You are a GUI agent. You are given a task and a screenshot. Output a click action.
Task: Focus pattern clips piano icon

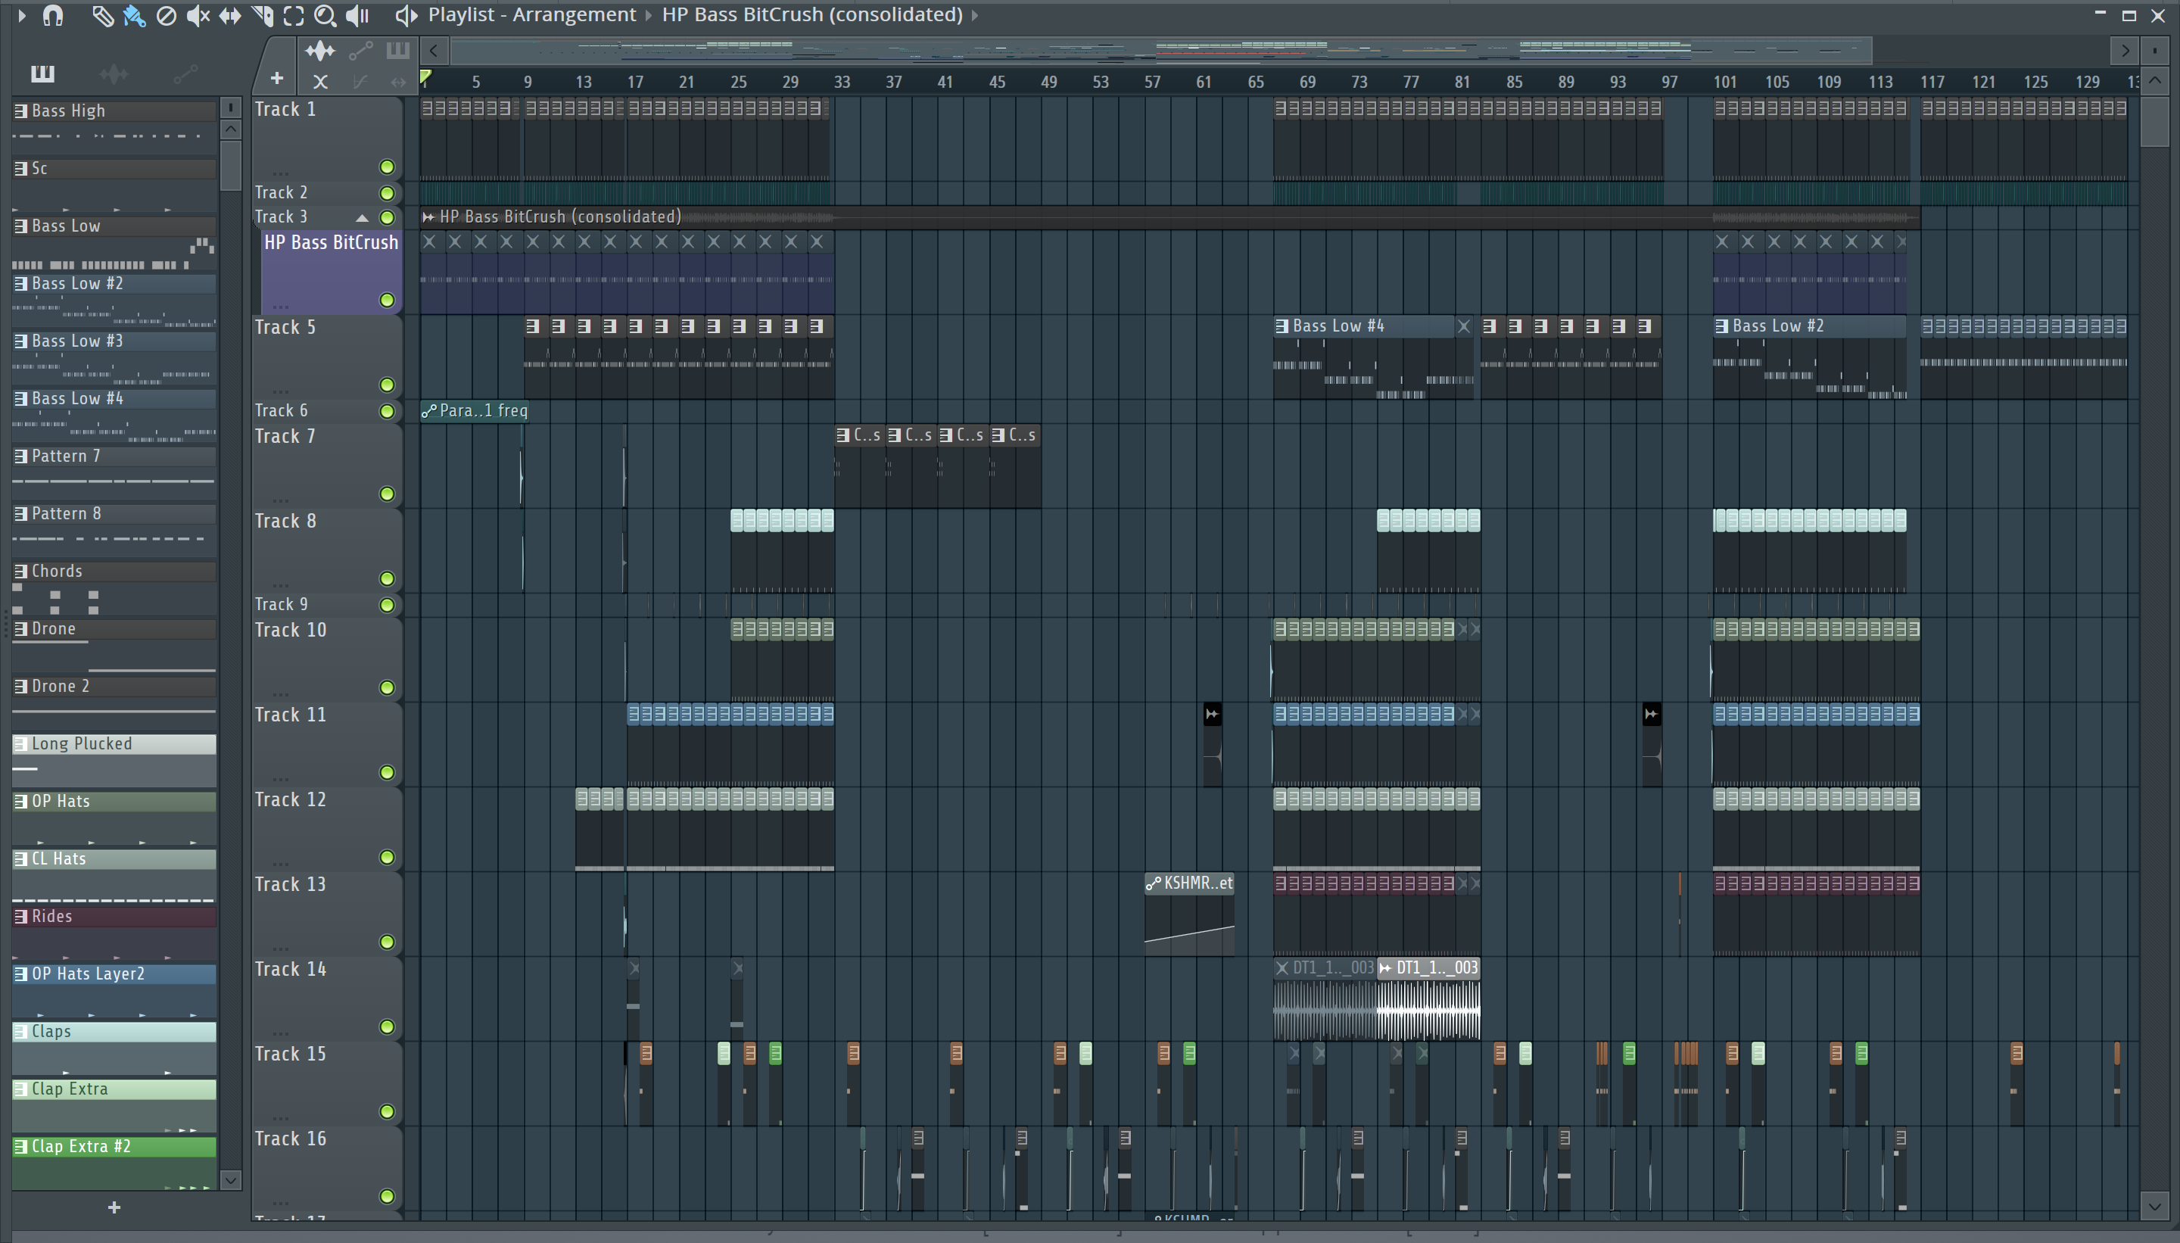tap(397, 51)
